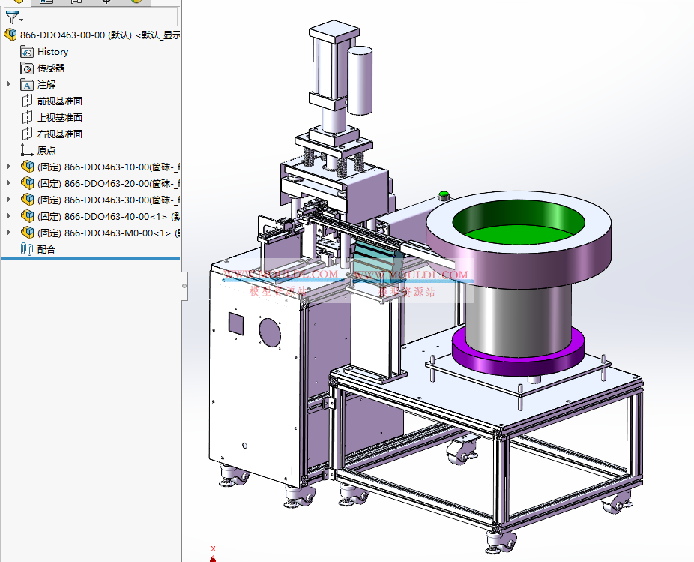The width and height of the screenshot is (694, 562).
Task: Expand the 注解 annotations node
Action: pos(10,84)
